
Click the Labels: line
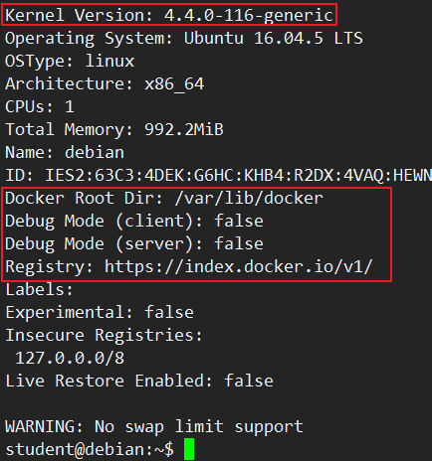39,289
